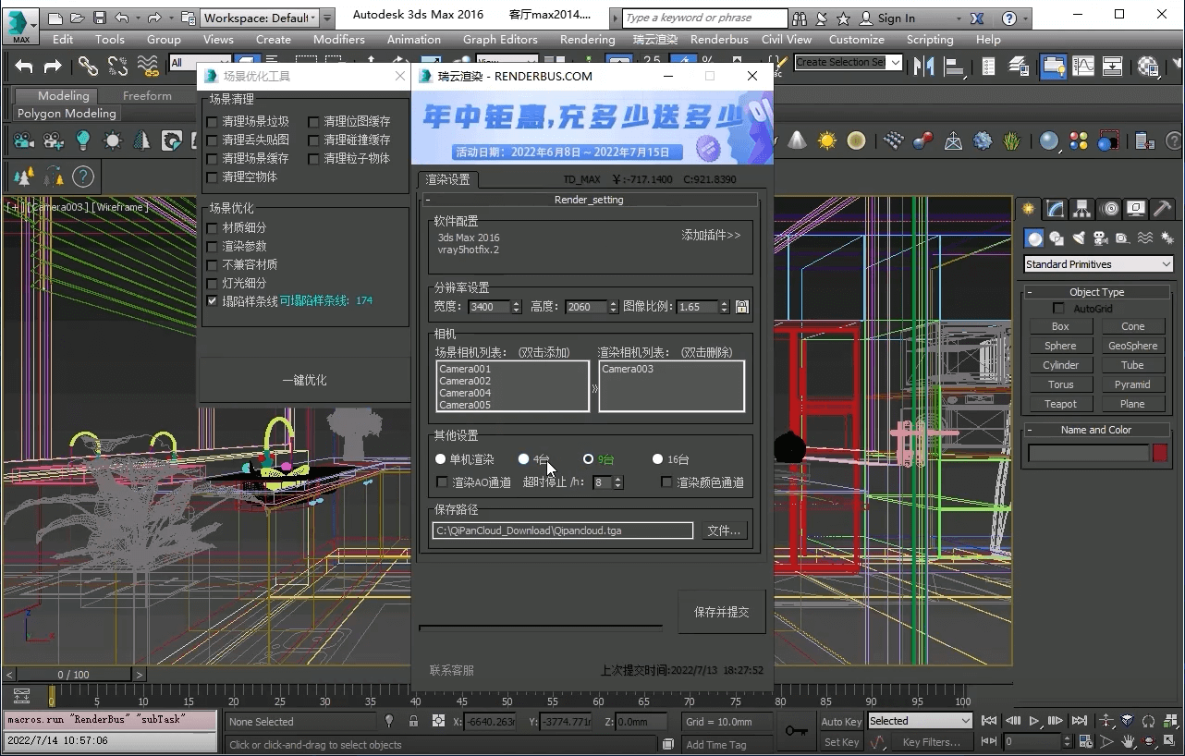Image resolution: width=1185 pixels, height=756 pixels.
Task: Click the Mirror tool icon
Action: coord(922,66)
